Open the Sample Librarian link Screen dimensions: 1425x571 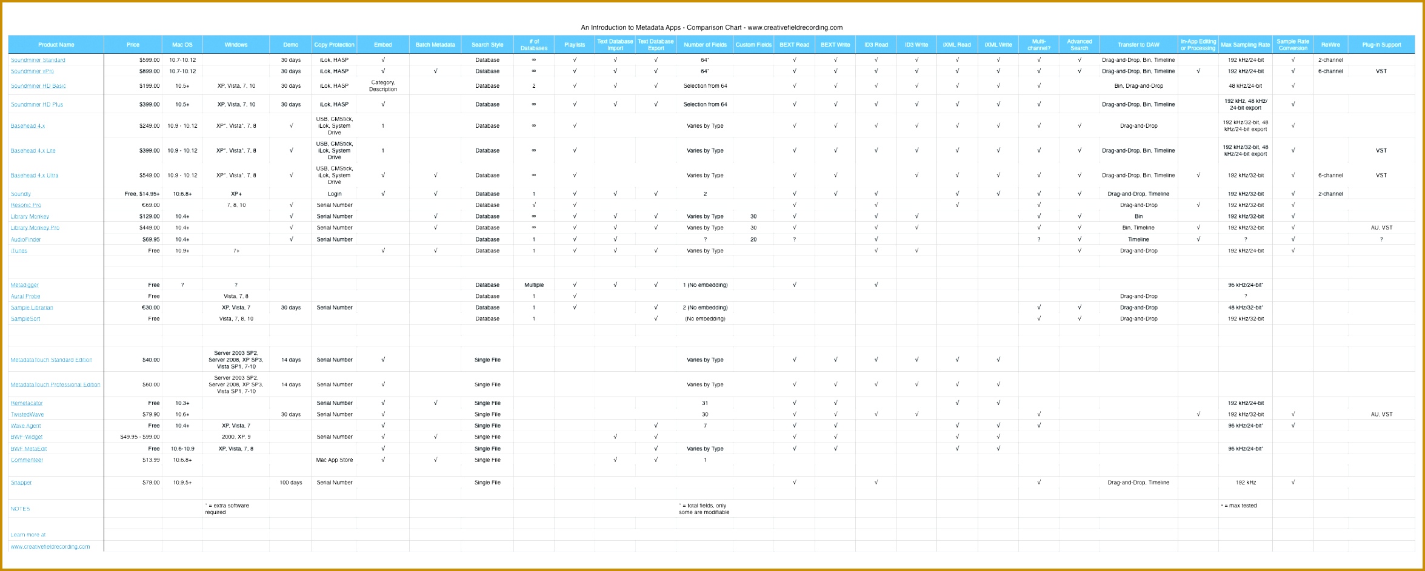click(x=31, y=307)
